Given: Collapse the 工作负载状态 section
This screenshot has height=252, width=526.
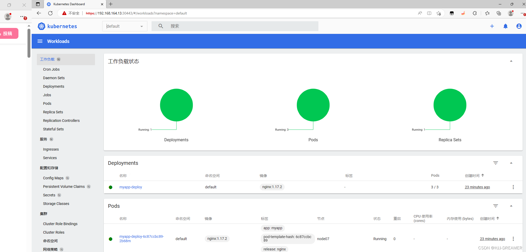Looking at the screenshot, I should 511,61.
